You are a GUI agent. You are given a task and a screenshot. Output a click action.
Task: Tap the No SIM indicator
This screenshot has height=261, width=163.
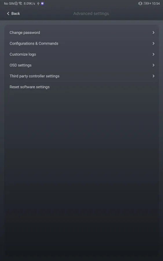[9, 3]
